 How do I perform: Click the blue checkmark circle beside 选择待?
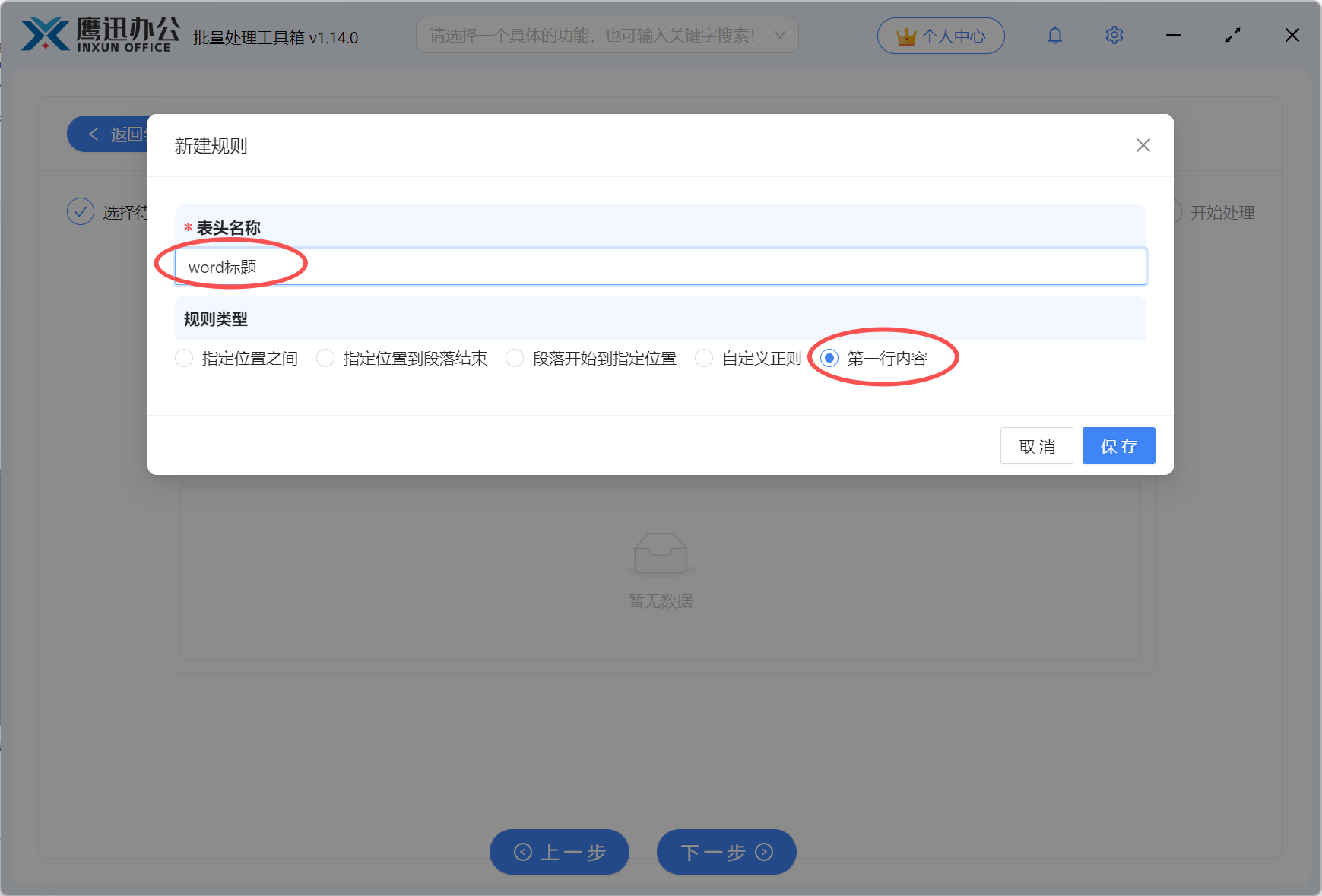tap(81, 211)
